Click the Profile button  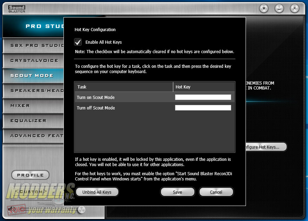(x=31, y=175)
